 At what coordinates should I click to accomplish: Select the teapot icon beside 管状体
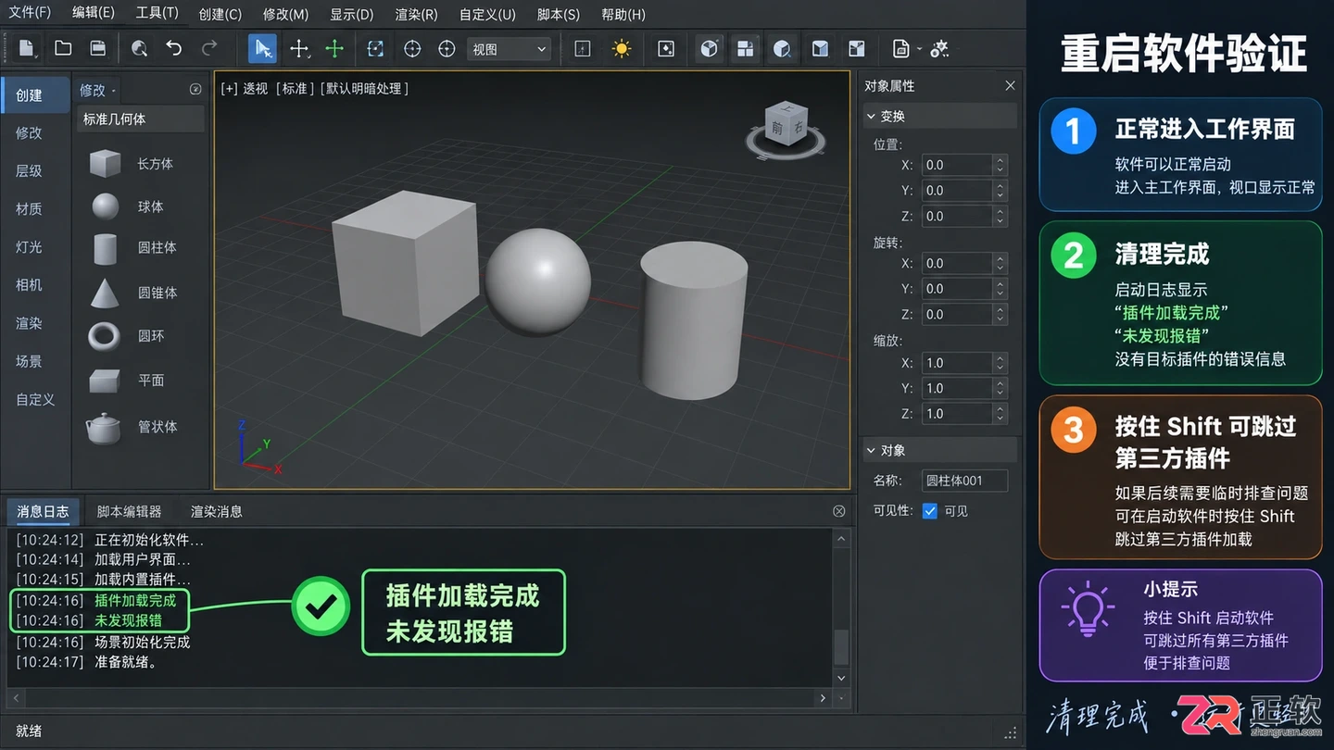(104, 427)
